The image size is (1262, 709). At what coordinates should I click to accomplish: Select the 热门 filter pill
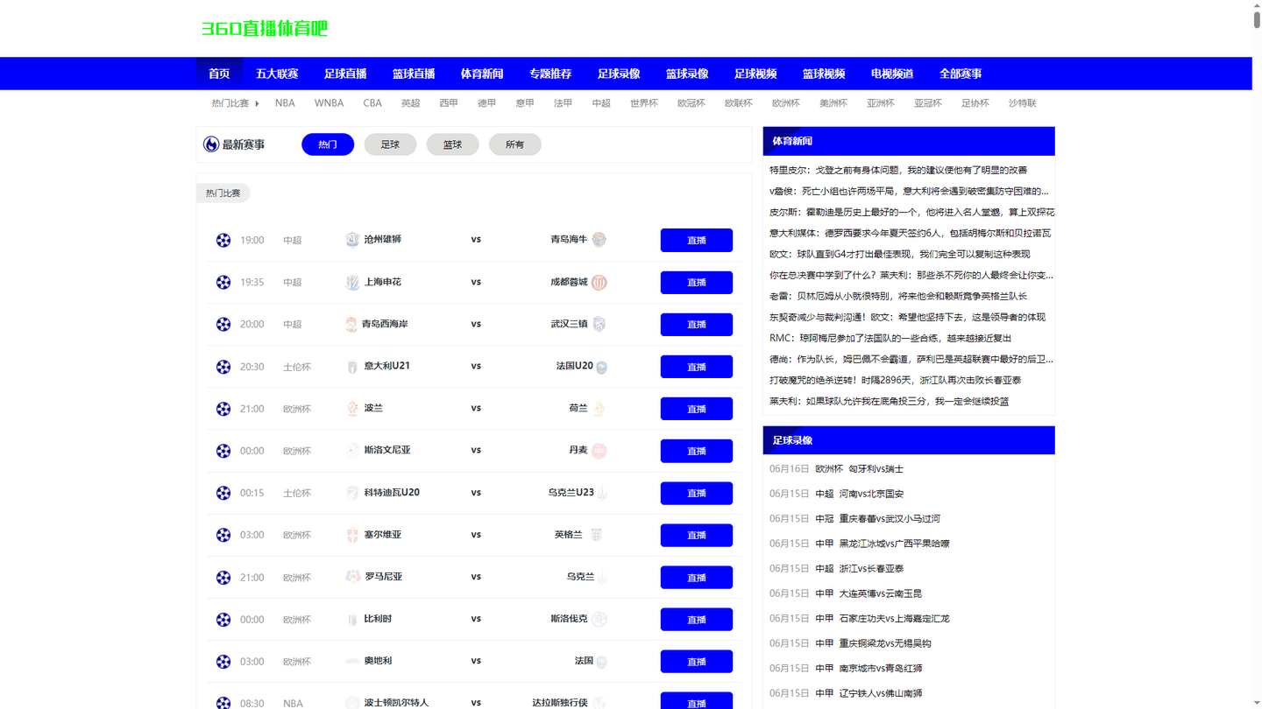coord(328,144)
